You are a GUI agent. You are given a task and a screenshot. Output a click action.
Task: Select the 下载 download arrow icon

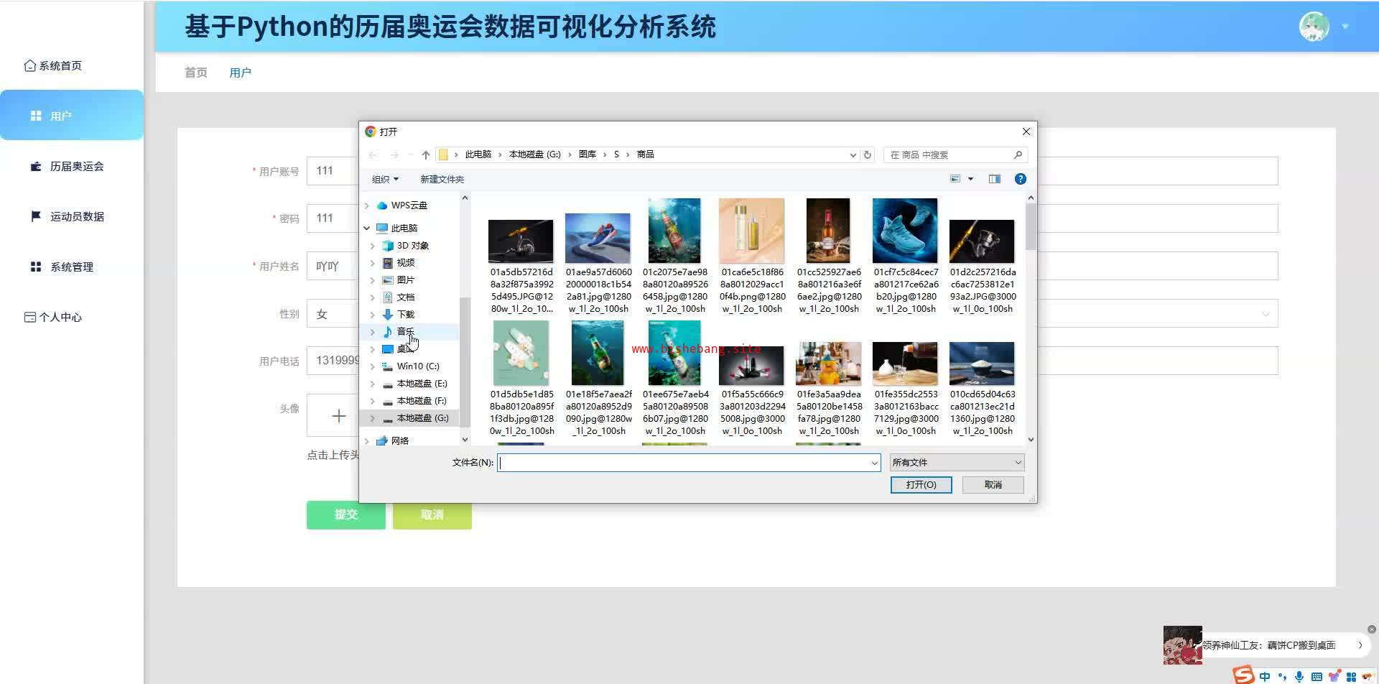click(x=388, y=315)
